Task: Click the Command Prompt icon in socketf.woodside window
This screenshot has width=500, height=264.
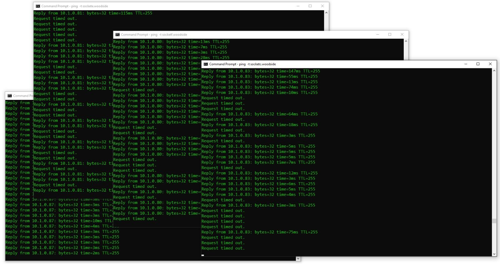Action: tap(117, 35)
